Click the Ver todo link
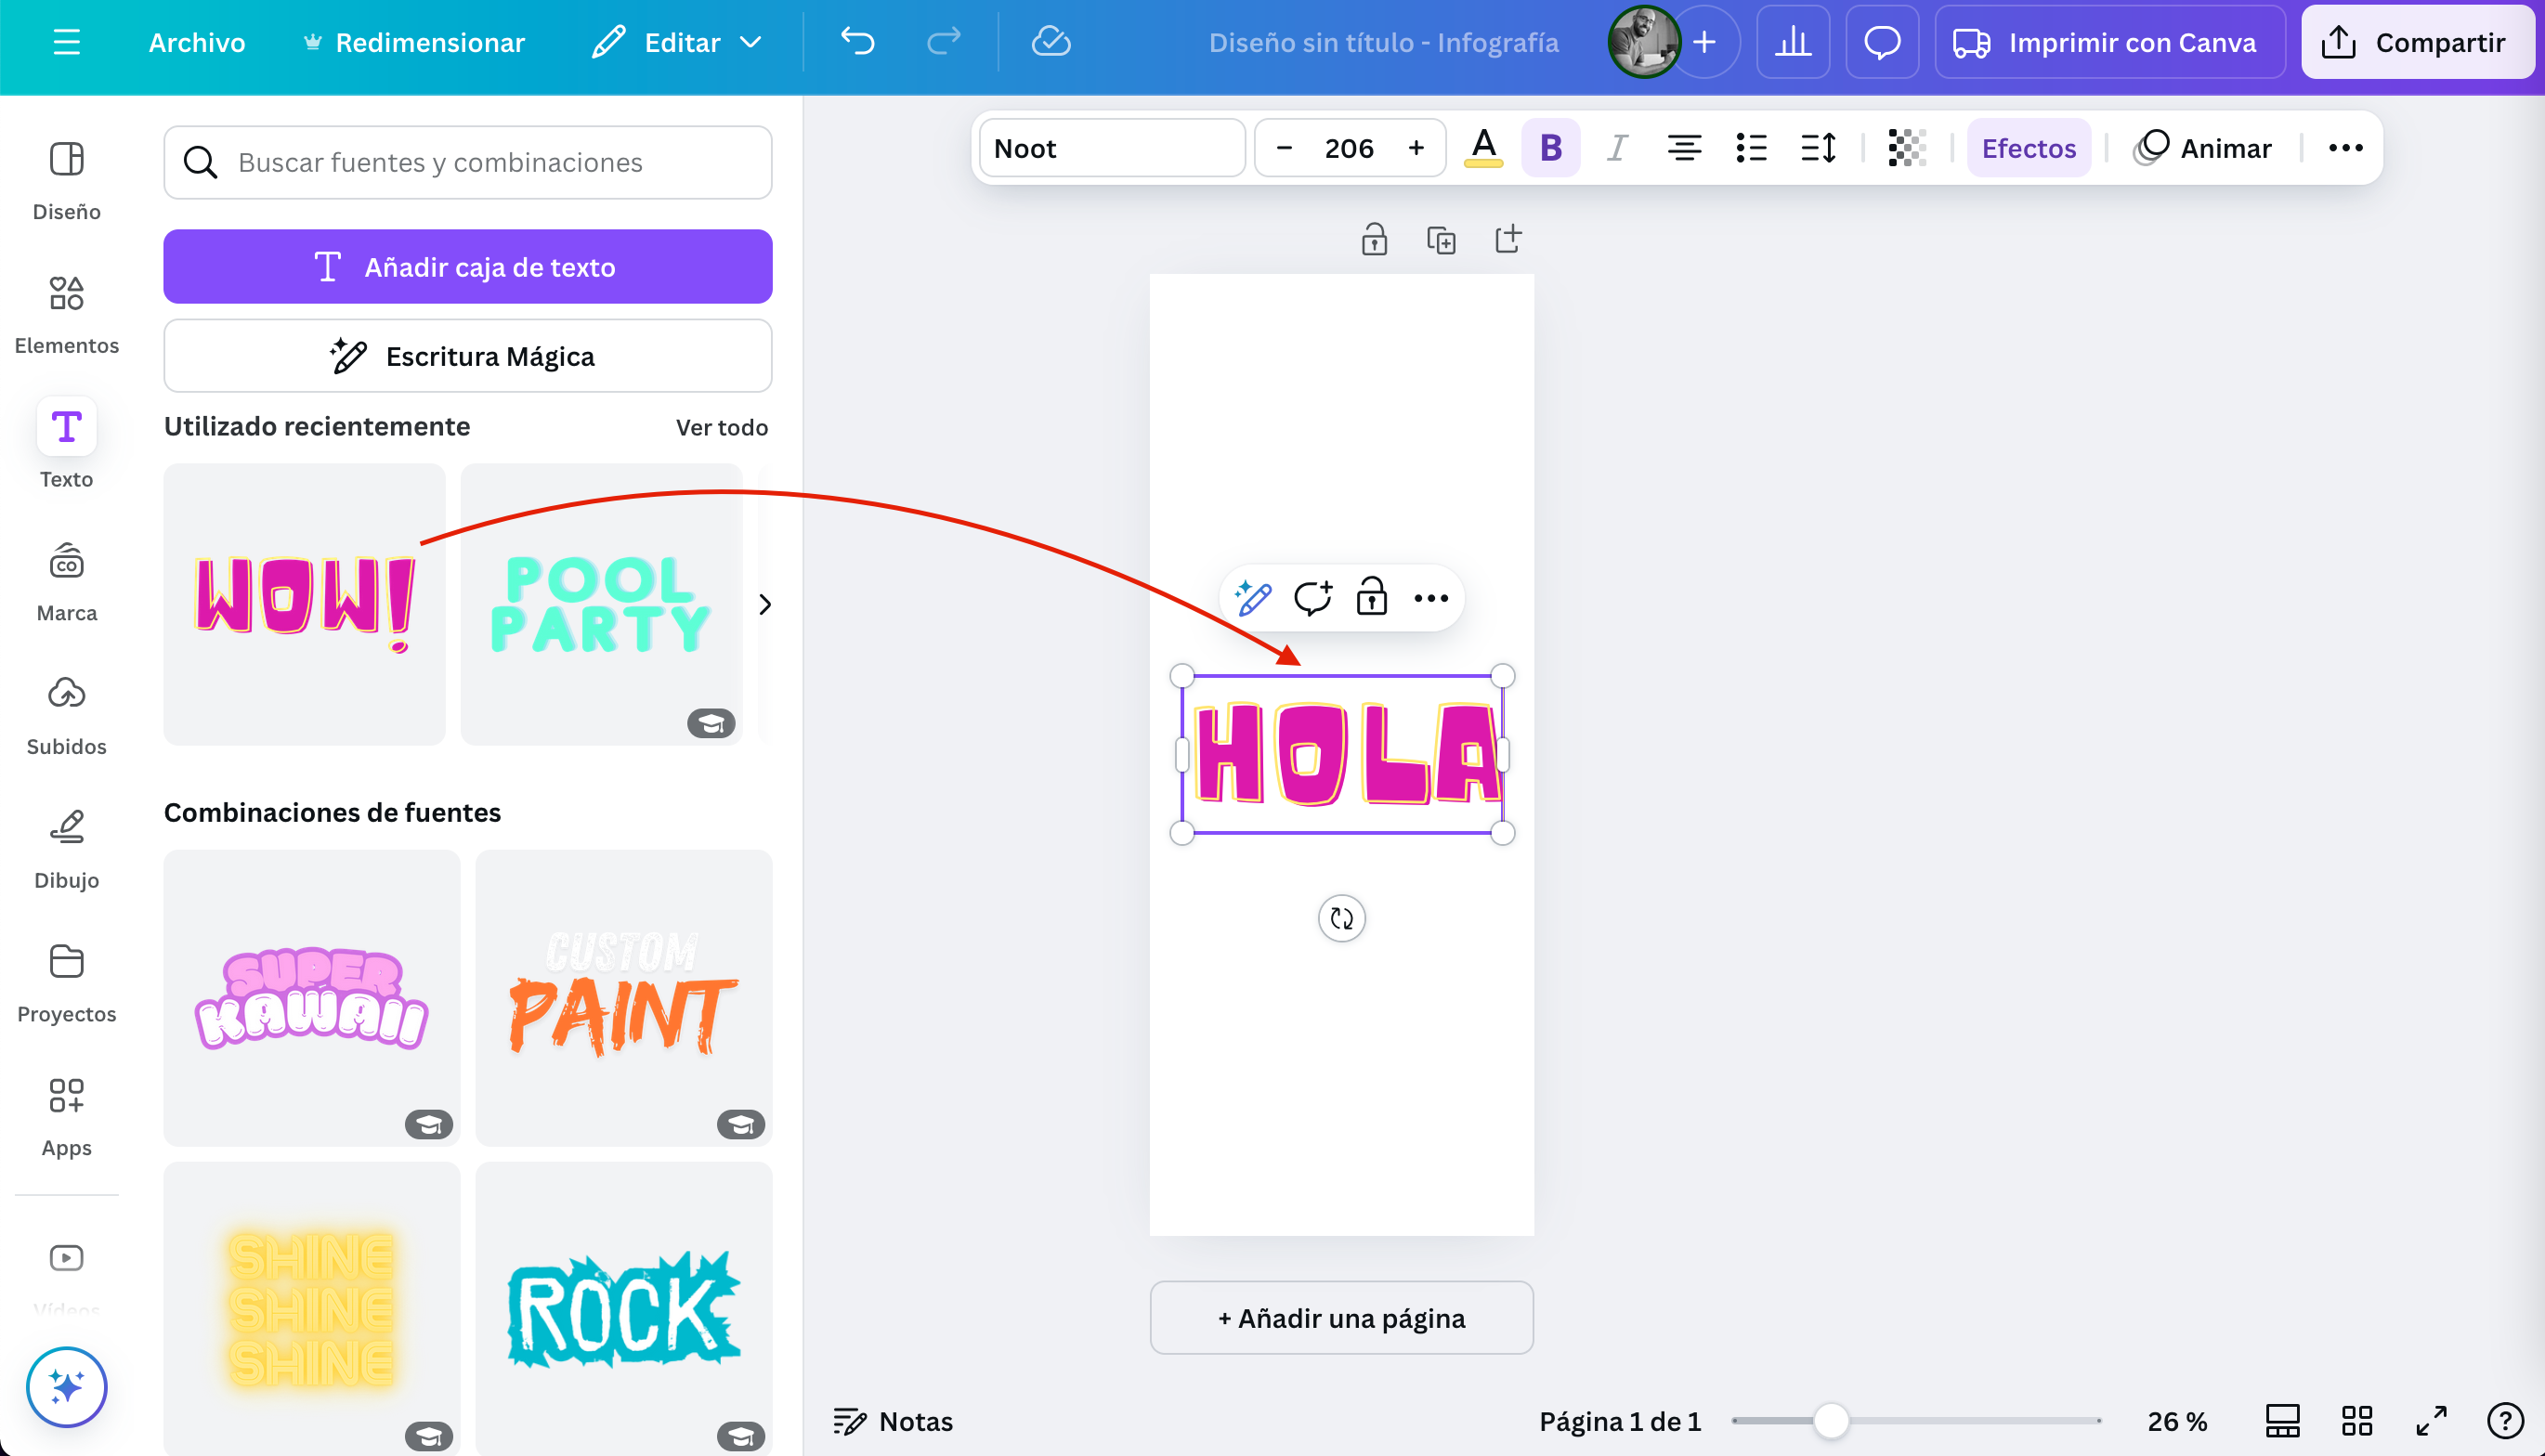2545x1456 pixels. click(721, 427)
